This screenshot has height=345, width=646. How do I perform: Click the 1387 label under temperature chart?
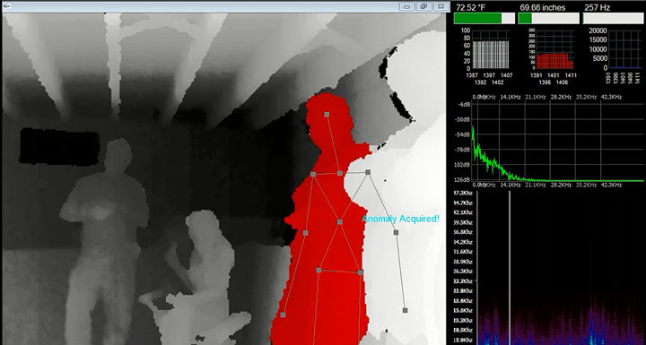click(473, 76)
